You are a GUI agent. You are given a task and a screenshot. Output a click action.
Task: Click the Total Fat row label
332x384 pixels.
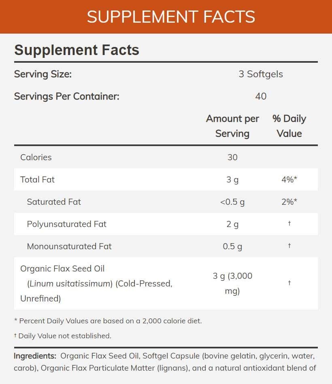pyautogui.click(x=37, y=180)
